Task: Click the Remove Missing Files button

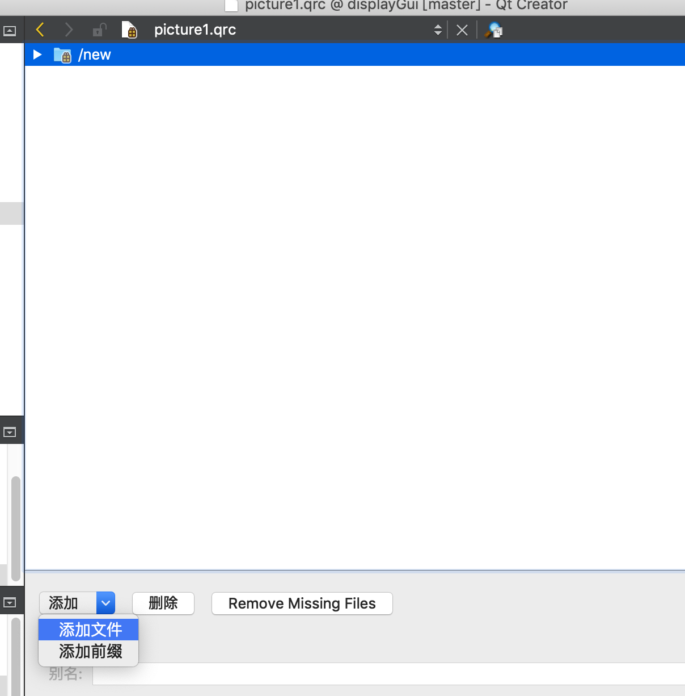Action: point(302,603)
